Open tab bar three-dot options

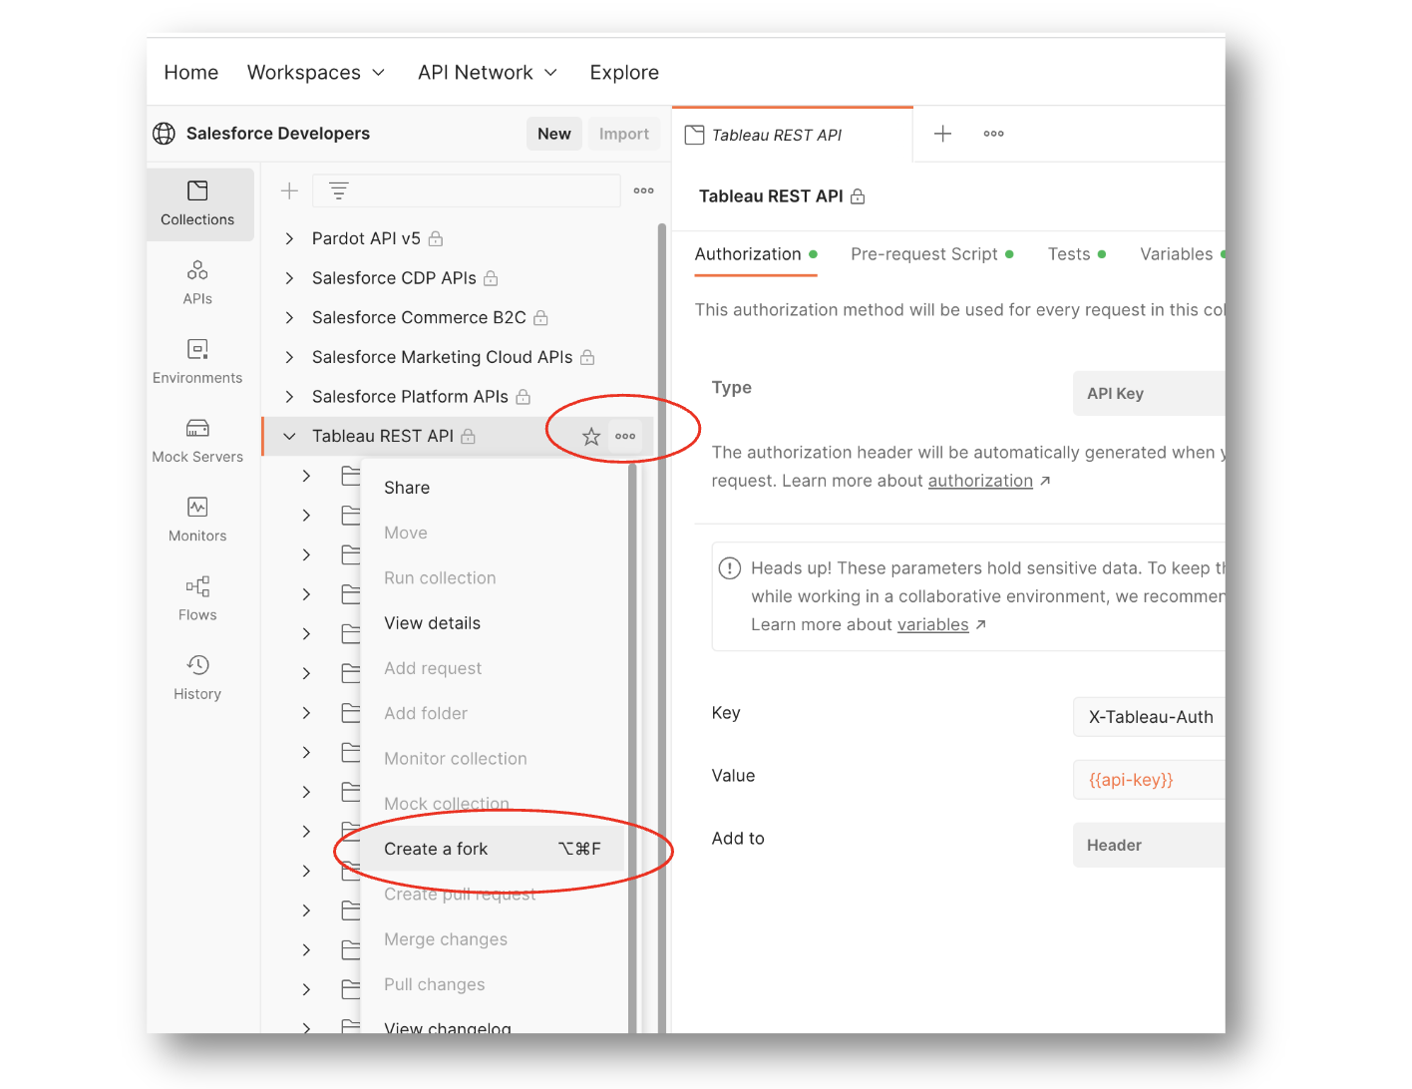coord(994,134)
